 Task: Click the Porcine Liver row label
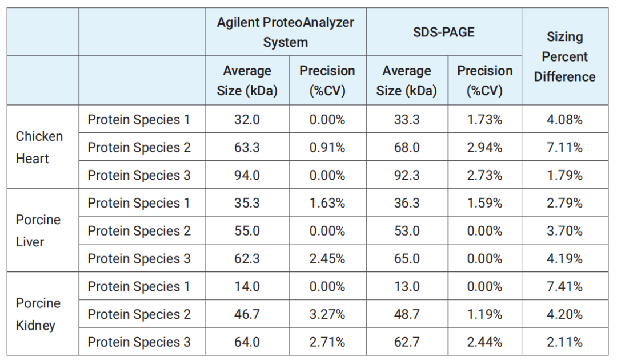tap(38, 230)
